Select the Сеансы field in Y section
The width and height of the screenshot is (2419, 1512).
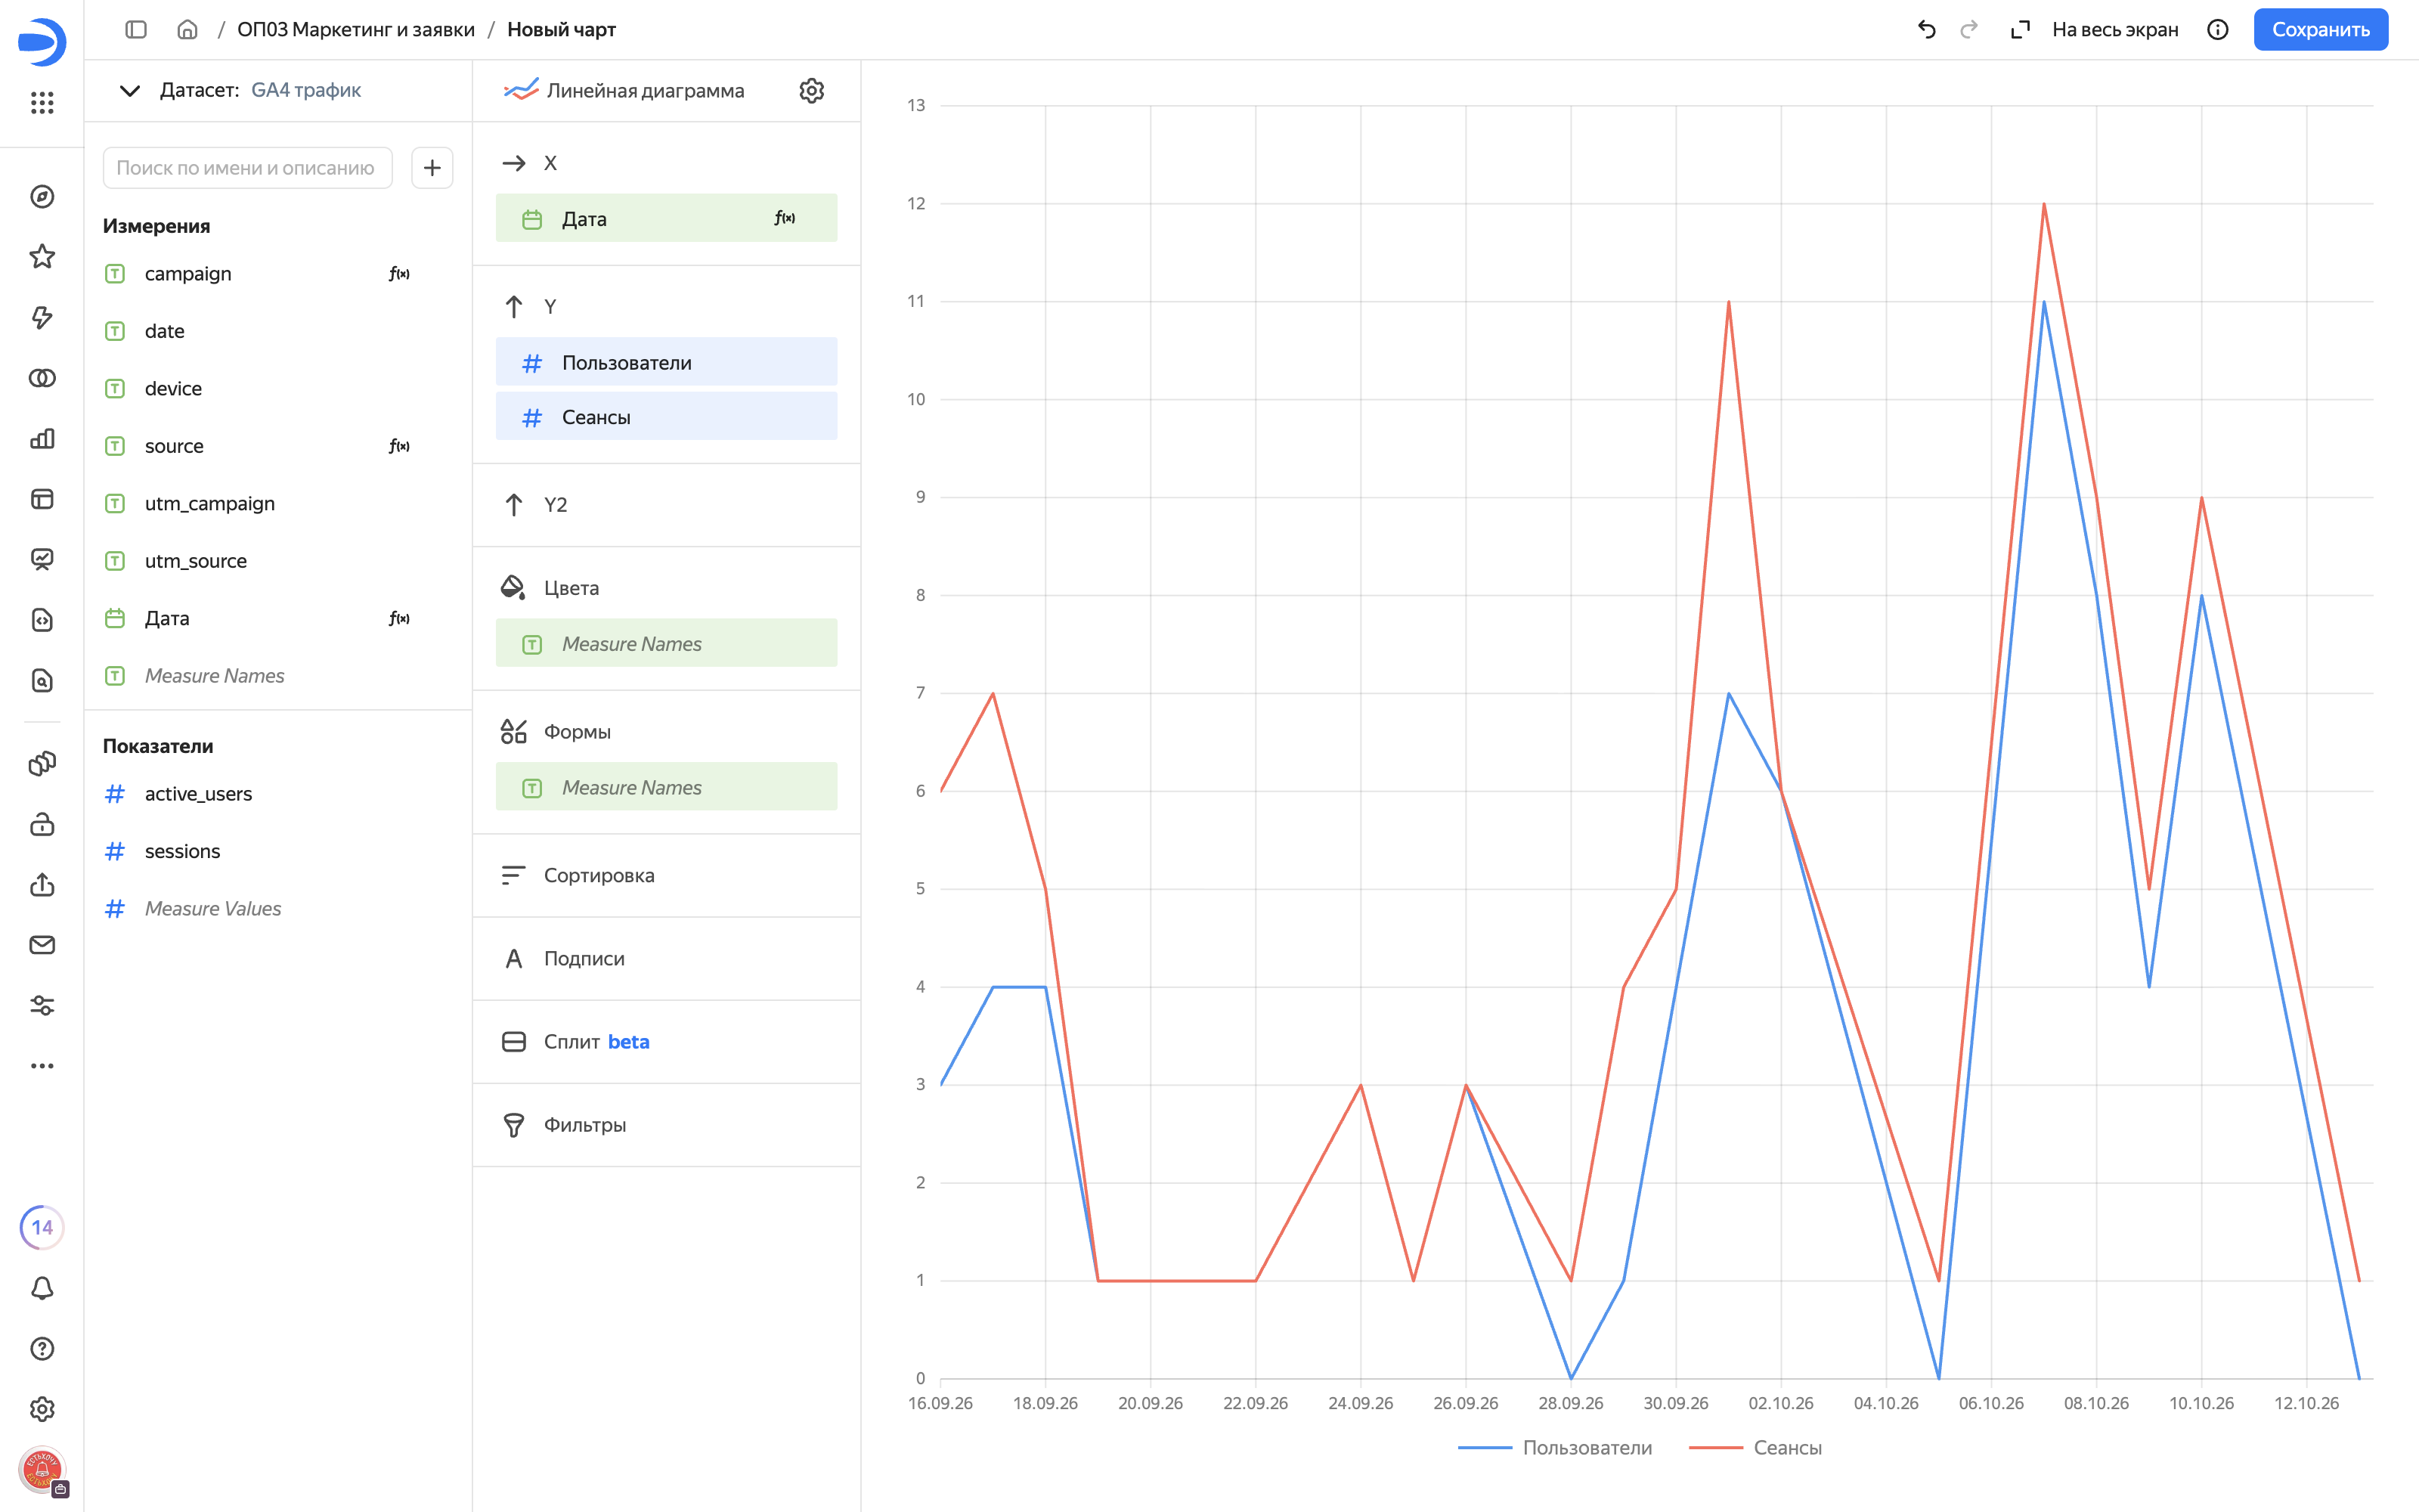(x=667, y=417)
